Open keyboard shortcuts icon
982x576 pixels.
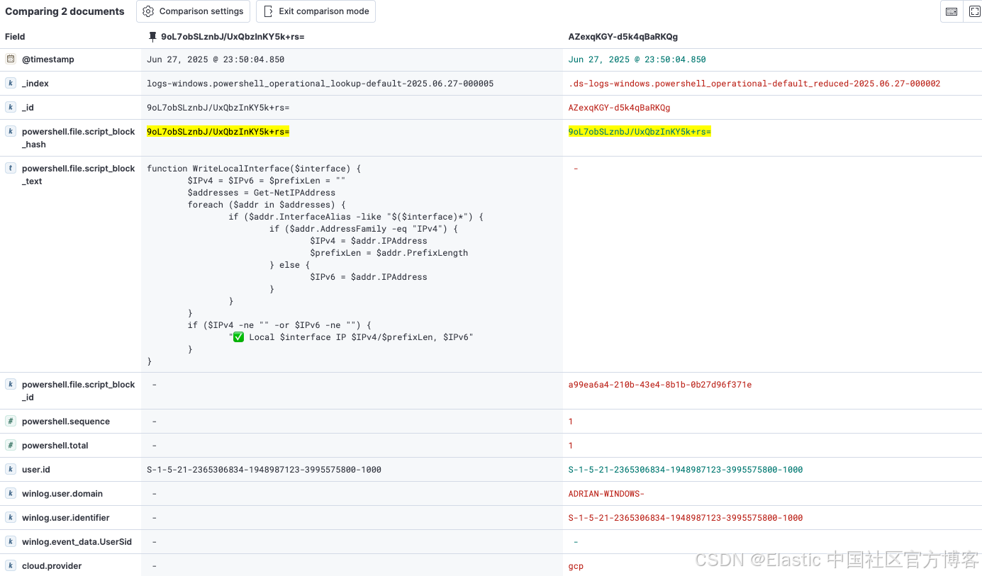[952, 11]
